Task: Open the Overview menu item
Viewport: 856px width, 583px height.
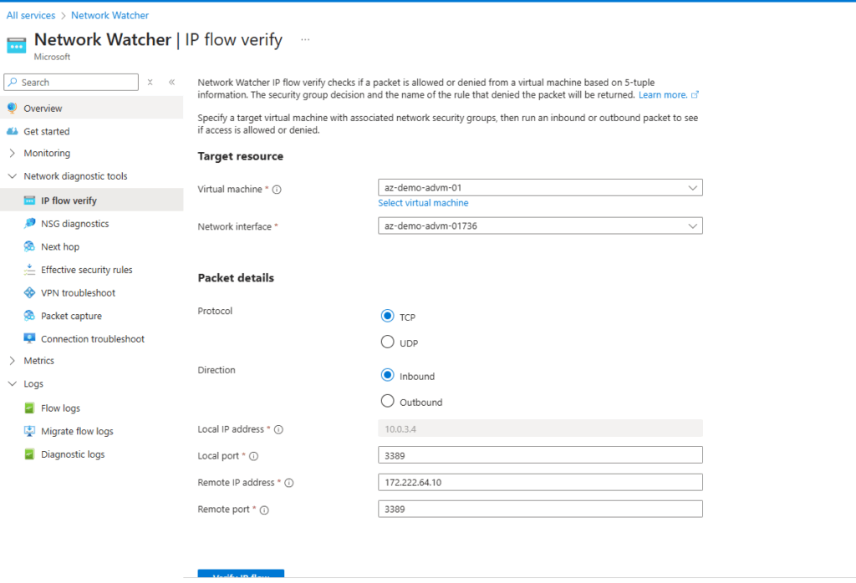Action: click(43, 109)
